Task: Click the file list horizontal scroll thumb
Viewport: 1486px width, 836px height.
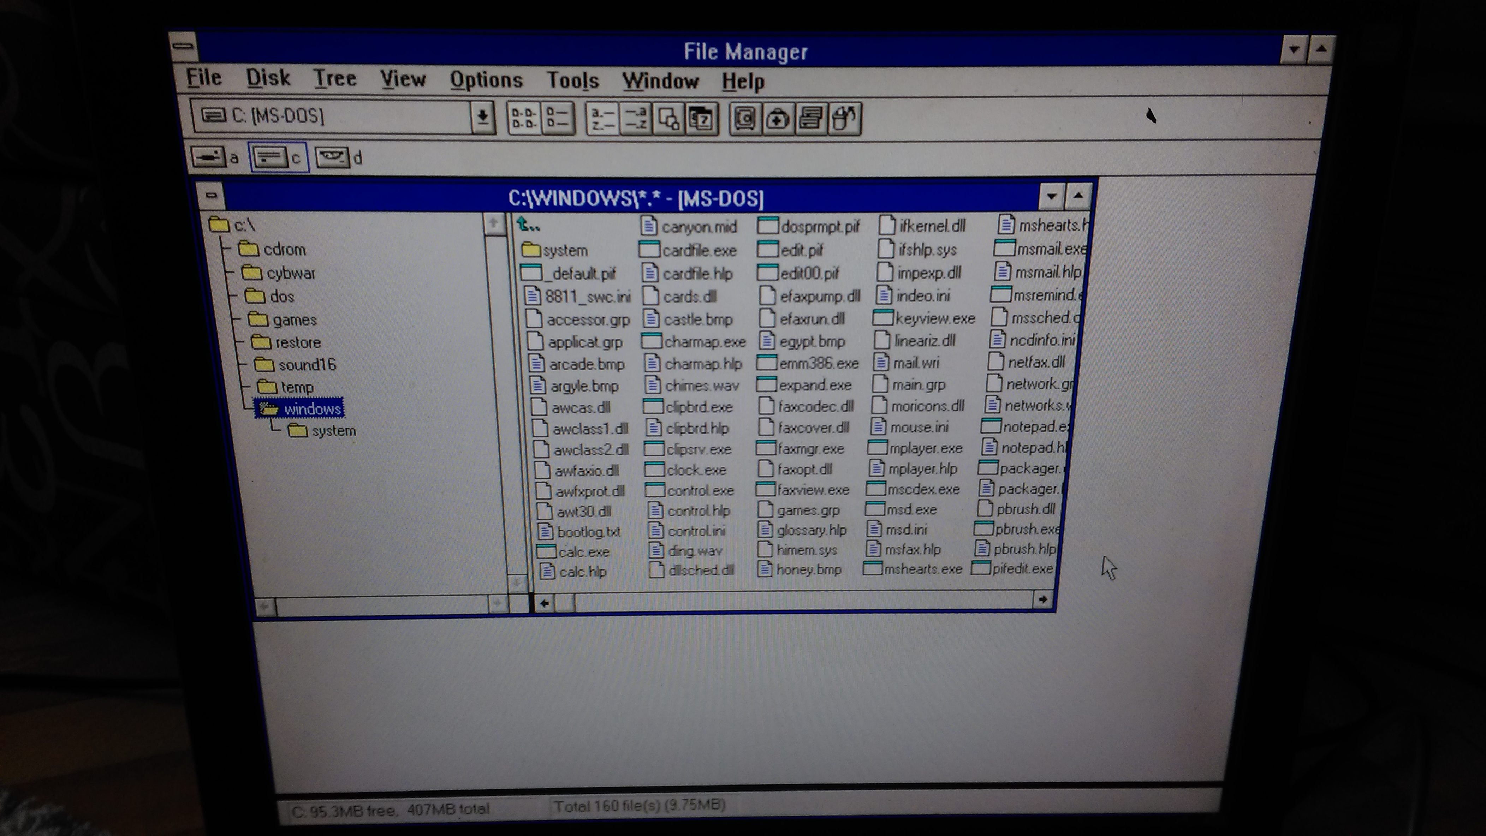Action: click(565, 603)
